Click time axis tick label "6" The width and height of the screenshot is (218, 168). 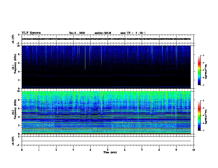click(x=125, y=150)
